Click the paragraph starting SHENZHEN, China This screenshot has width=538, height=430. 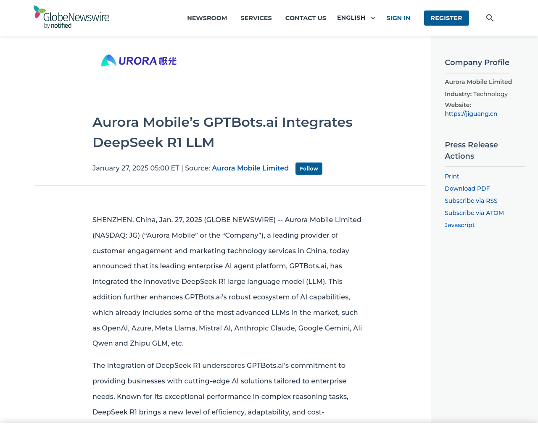coord(227,281)
